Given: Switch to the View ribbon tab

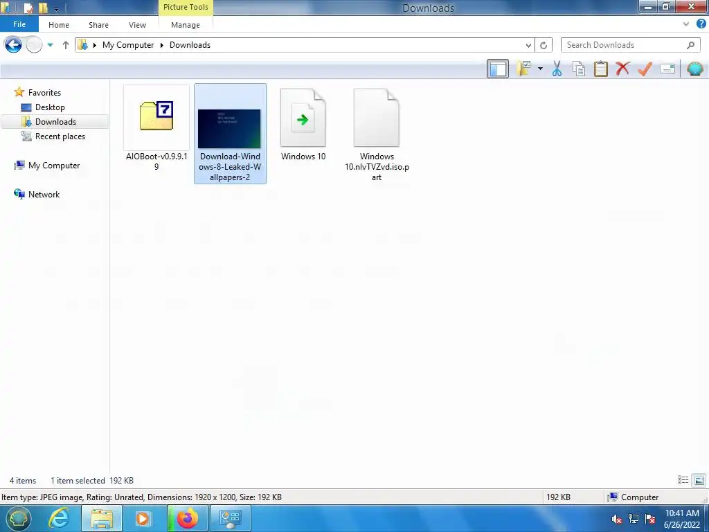Looking at the screenshot, I should tap(137, 25).
